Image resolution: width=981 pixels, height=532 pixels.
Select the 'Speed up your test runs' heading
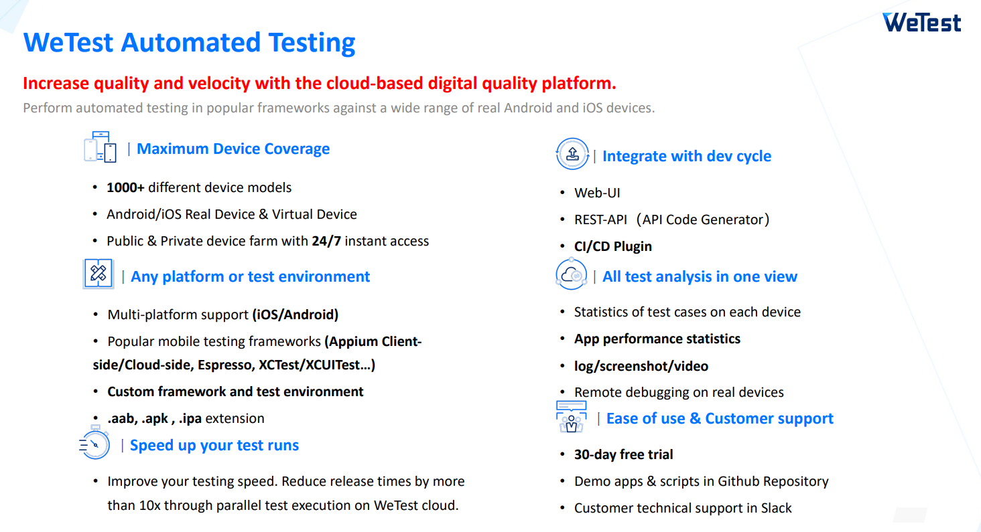click(x=214, y=445)
